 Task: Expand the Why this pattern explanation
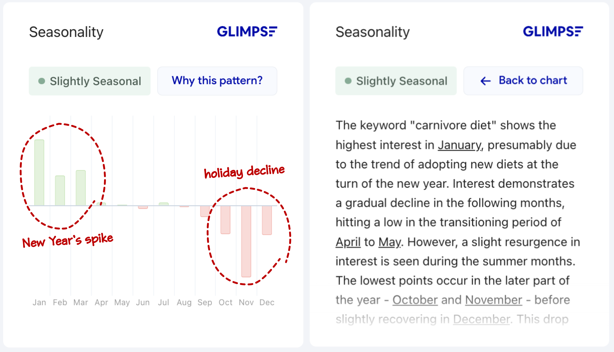click(x=218, y=80)
